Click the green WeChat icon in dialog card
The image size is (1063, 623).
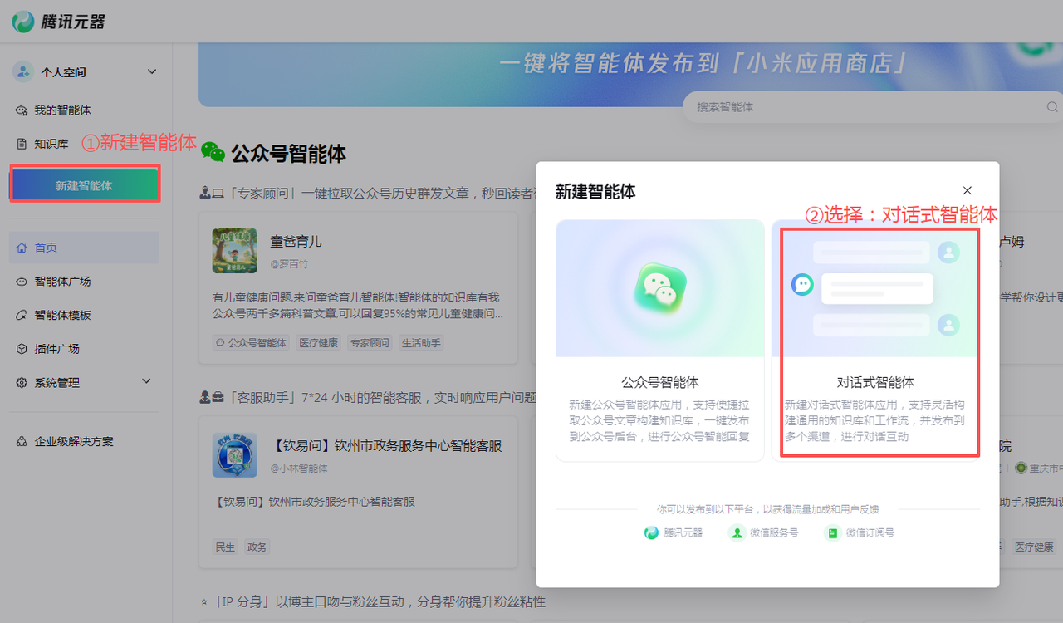(660, 288)
